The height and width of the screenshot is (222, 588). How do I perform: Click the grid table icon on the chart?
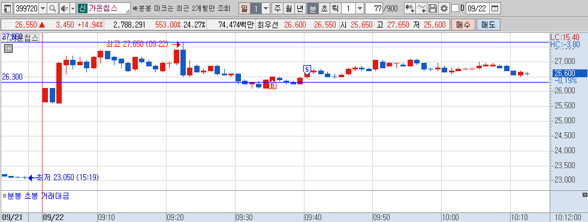(x=8, y=48)
